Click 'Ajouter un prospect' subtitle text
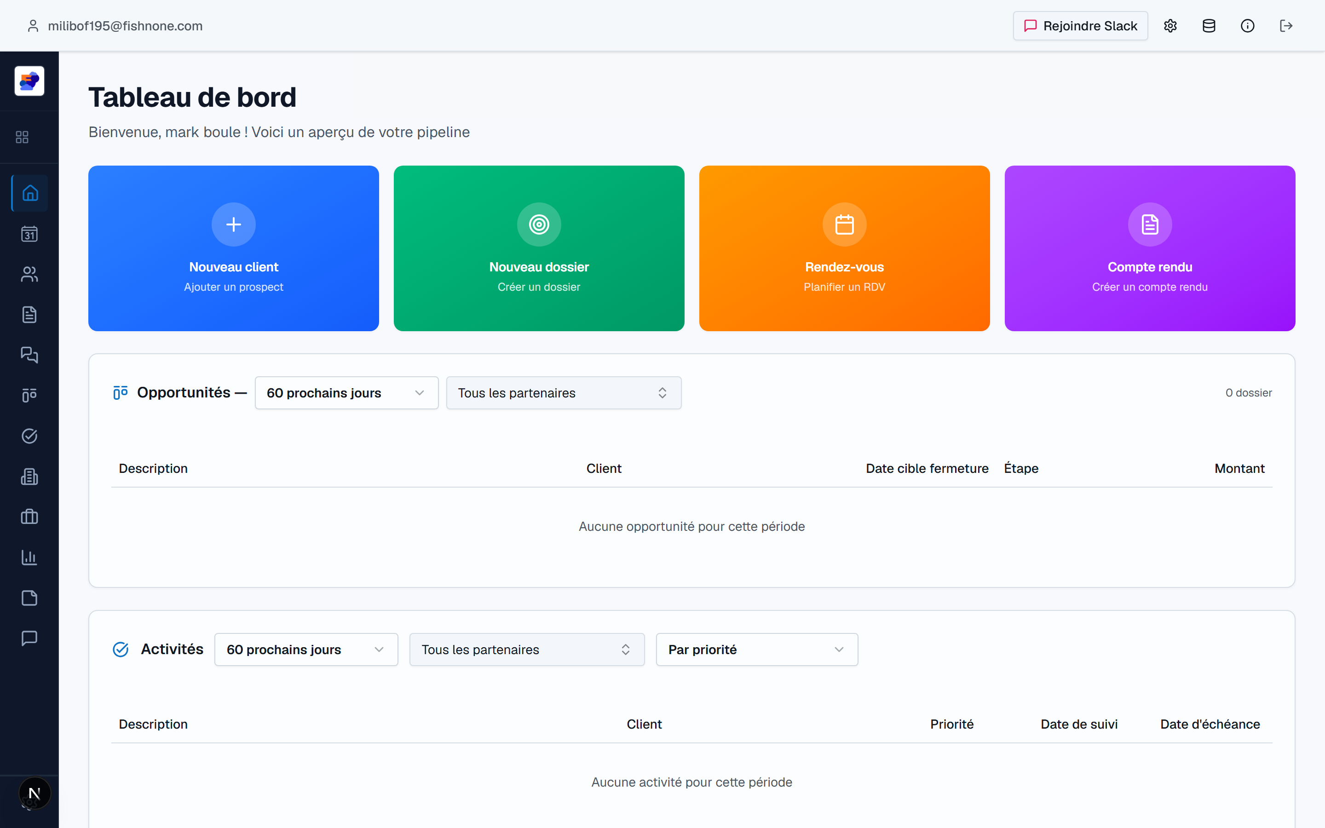 pyautogui.click(x=234, y=287)
